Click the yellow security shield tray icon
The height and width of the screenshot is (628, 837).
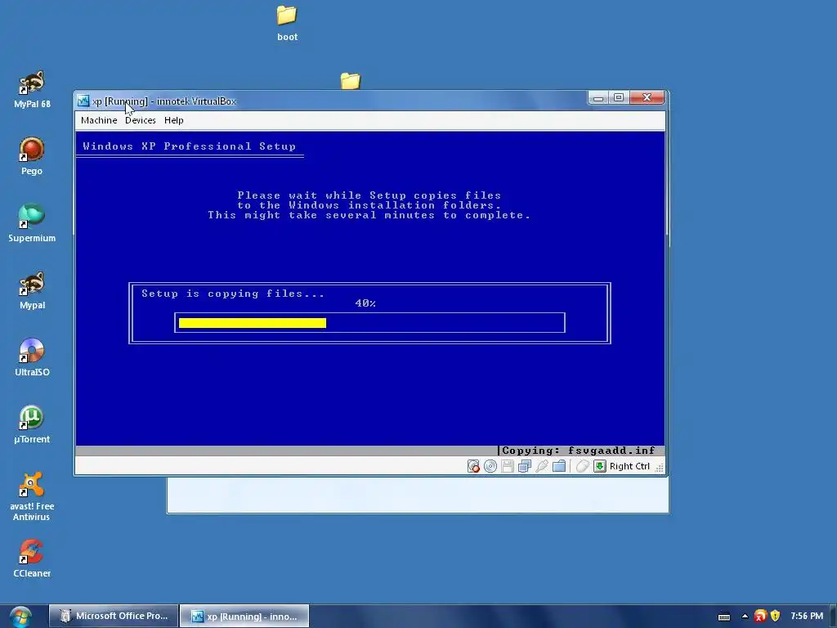pyautogui.click(x=775, y=617)
